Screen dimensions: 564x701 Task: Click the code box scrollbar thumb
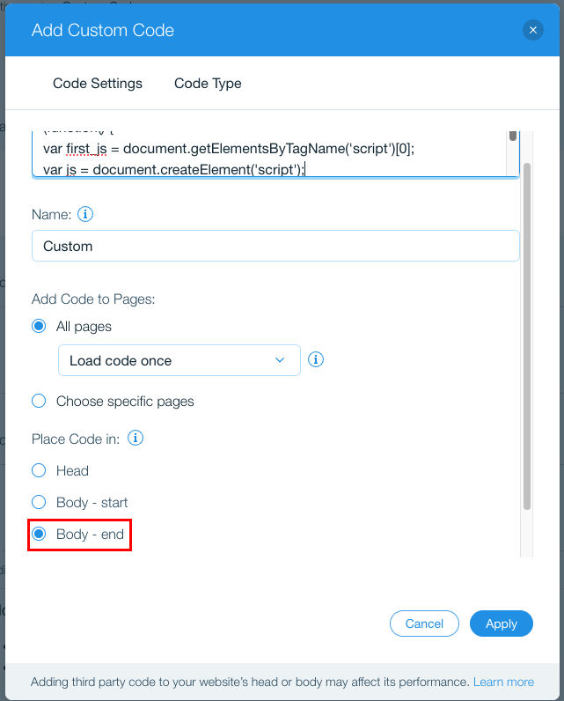coord(513,136)
